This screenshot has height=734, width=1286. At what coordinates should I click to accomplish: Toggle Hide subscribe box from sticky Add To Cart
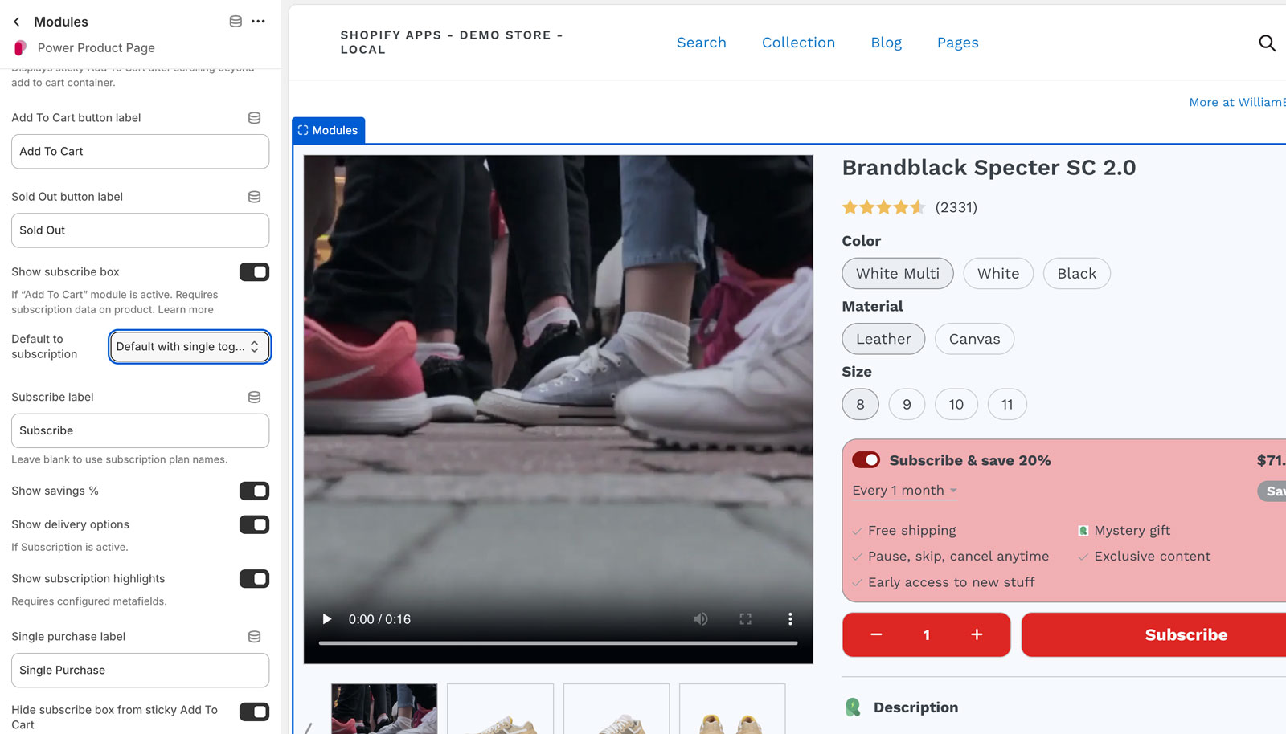point(254,712)
